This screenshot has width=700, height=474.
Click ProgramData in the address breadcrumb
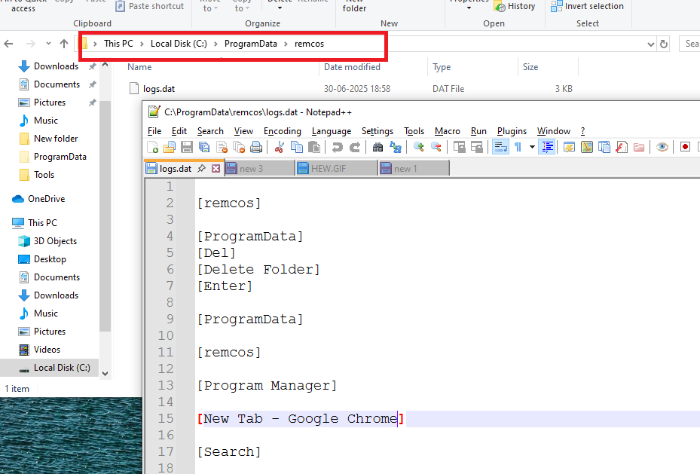(250, 44)
